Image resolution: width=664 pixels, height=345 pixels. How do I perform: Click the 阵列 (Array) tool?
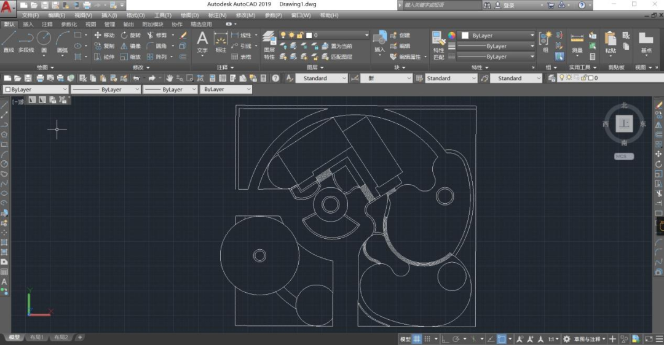click(x=157, y=56)
